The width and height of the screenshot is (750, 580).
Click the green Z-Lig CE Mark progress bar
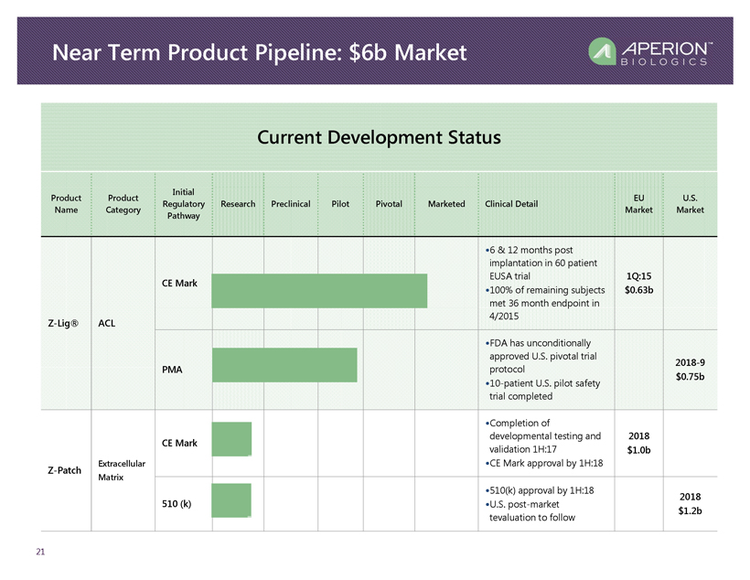tap(319, 290)
